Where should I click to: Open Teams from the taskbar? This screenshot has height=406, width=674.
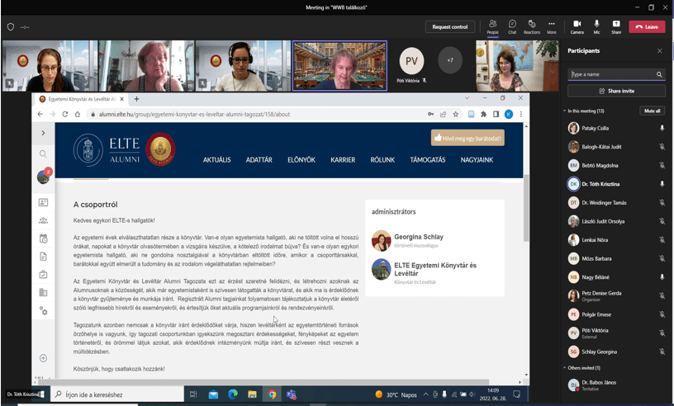292,394
